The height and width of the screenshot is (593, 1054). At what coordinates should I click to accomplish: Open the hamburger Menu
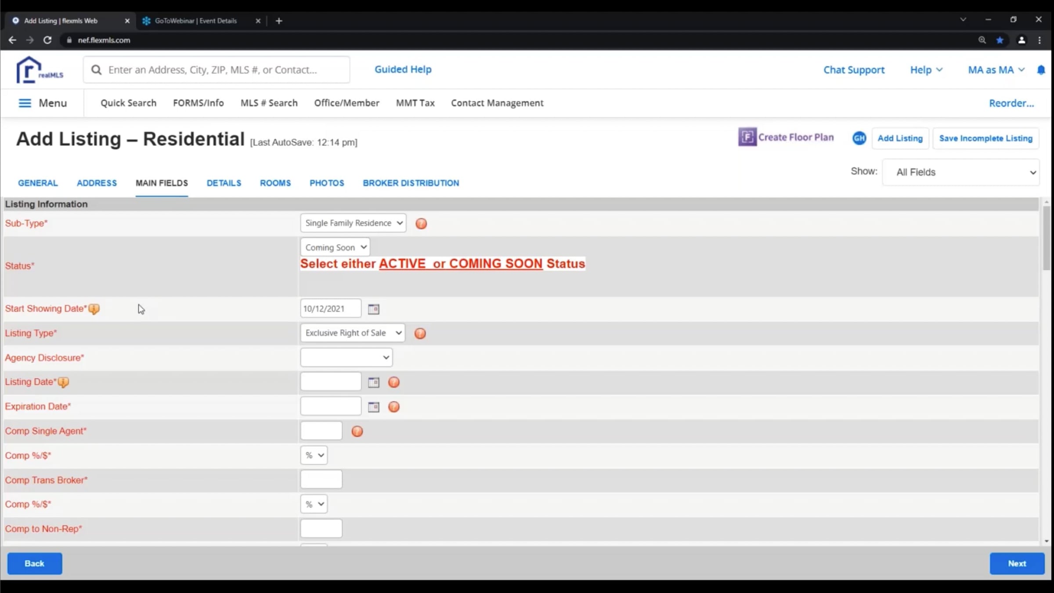[25, 103]
